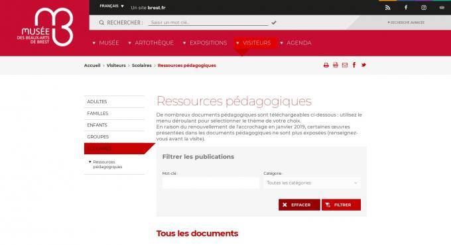451x245 pixels.
Task: Expand the Expositions menu arrow
Action: coord(184,43)
